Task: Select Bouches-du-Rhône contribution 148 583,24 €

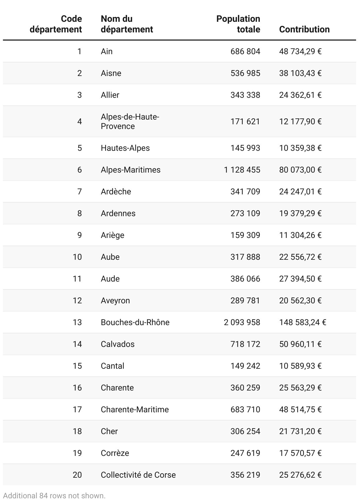Action: (303, 322)
